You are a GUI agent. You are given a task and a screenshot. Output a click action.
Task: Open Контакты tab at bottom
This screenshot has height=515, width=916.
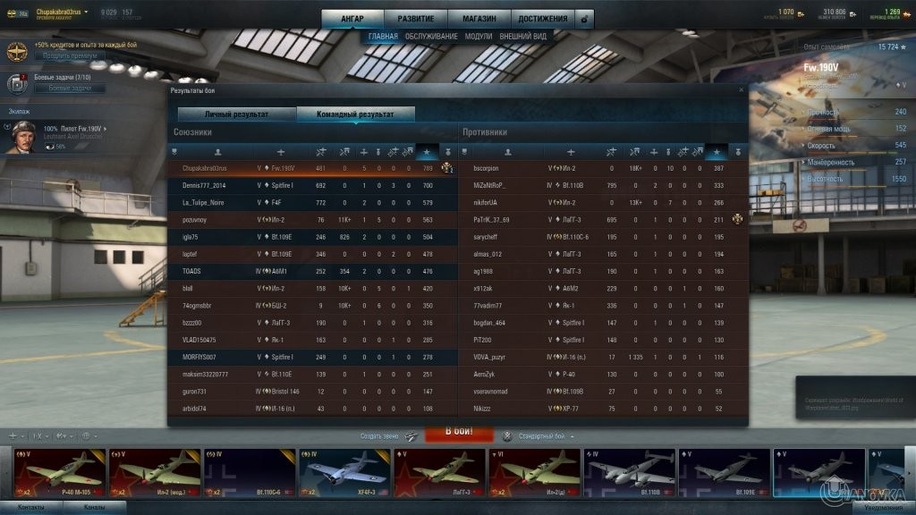31,508
